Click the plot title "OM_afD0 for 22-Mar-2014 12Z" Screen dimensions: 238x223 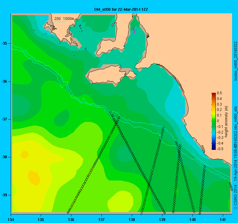121,10
